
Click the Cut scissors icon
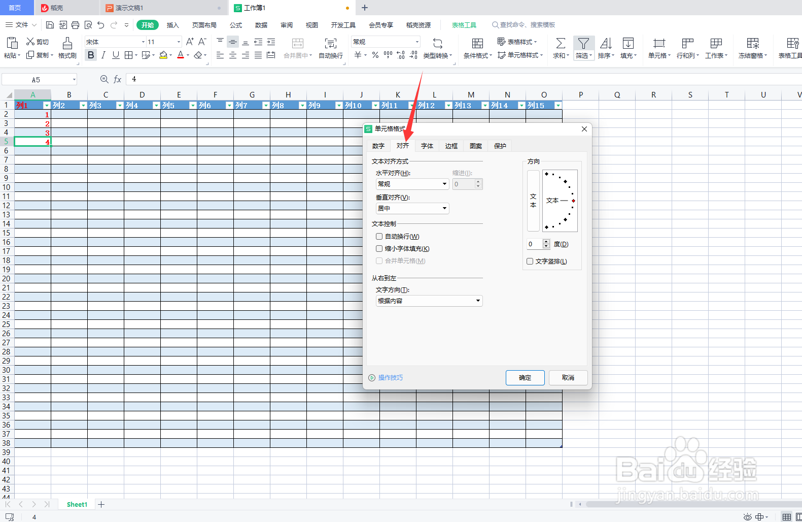click(x=30, y=42)
